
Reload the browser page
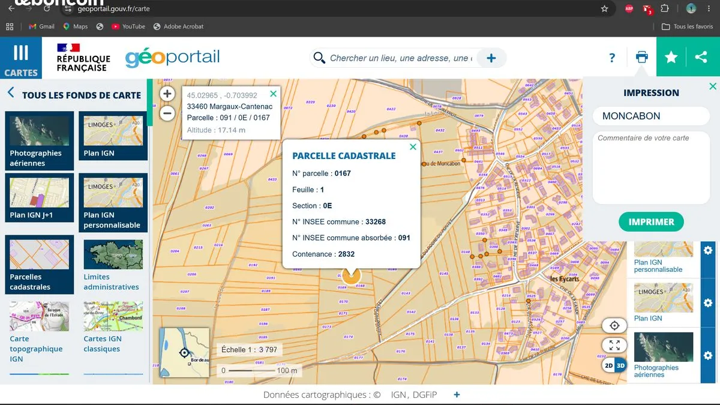point(47,9)
